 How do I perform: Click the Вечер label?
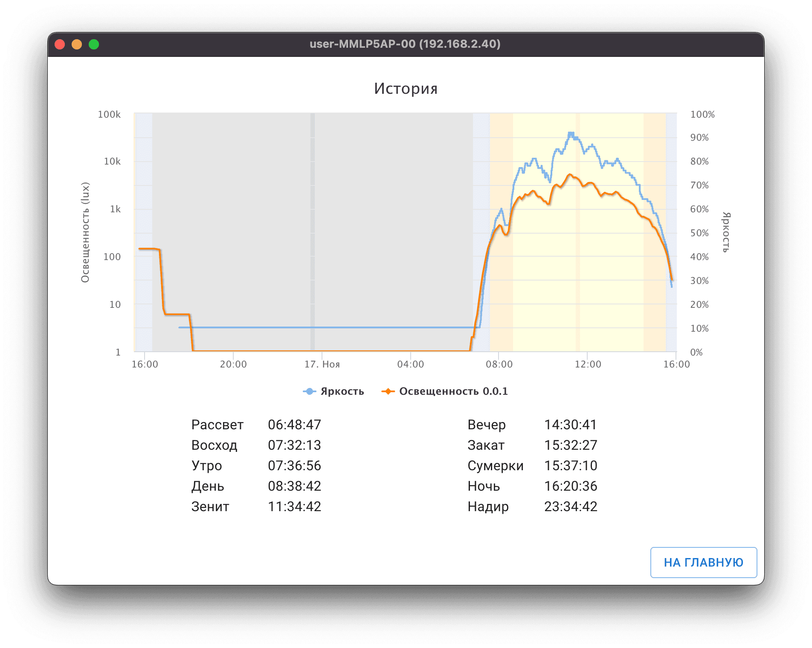click(487, 425)
